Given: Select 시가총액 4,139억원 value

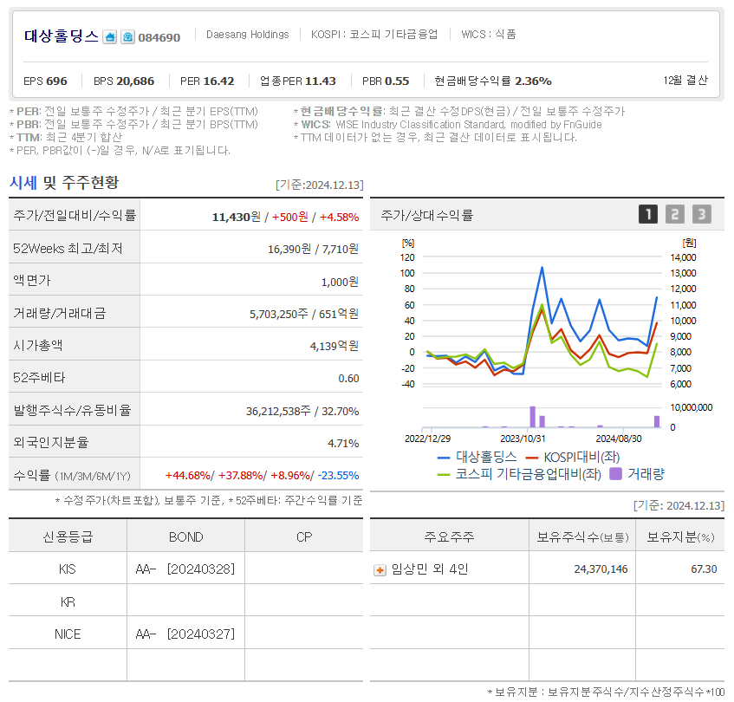Looking at the screenshot, I should point(335,347).
